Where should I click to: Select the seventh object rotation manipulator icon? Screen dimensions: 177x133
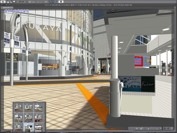[x=24, y=11]
